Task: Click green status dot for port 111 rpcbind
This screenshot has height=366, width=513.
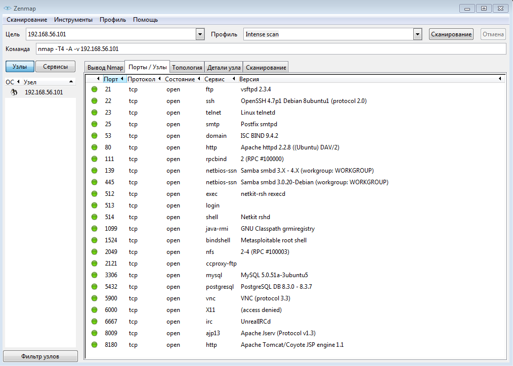Action: (x=94, y=159)
